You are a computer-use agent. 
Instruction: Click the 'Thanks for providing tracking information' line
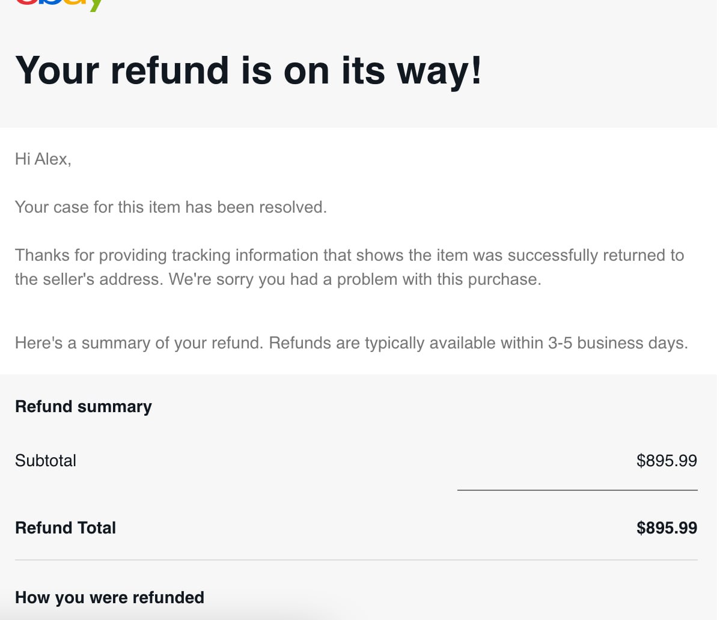coord(349,255)
